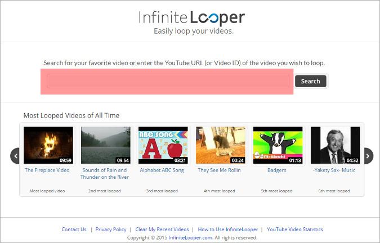
Task: Open the rain on the river thumbnail
Action: pyautogui.click(x=106, y=145)
